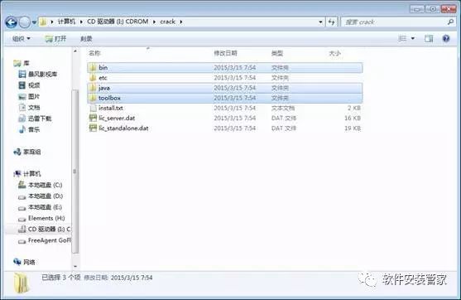This screenshot has width=461, height=300.
Task: Click the file name text install.txt
Action: pyautogui.click(x=111, y=108)
